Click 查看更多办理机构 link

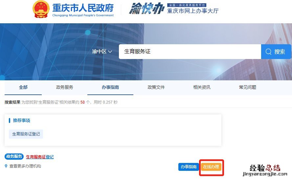(25, 166)
